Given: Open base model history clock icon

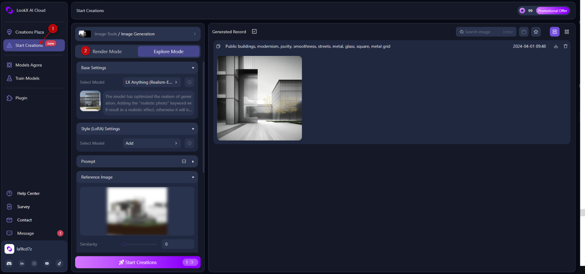Looking at the screenshot, I should [x=189, y=82].
